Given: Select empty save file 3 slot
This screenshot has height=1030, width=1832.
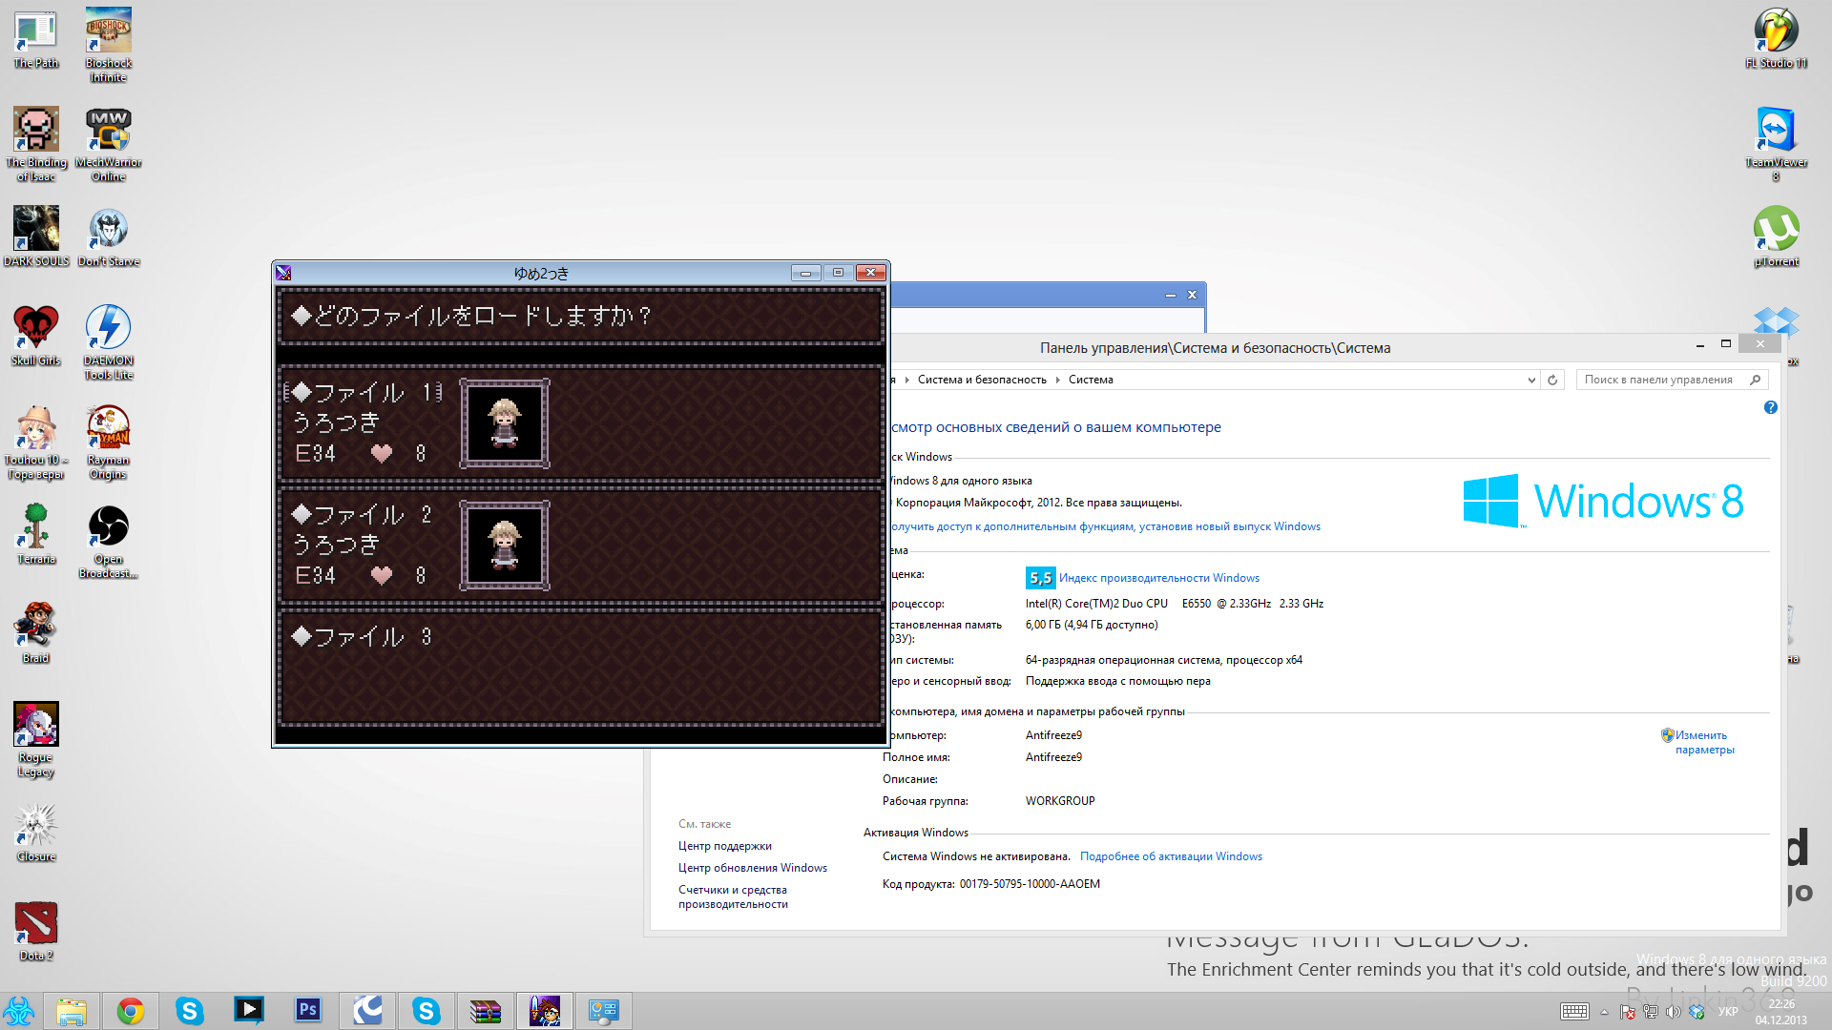Looking at the screenshot, I should (581, 667).
